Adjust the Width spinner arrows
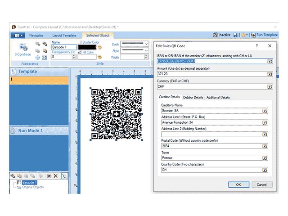 [x=146, y=57]
